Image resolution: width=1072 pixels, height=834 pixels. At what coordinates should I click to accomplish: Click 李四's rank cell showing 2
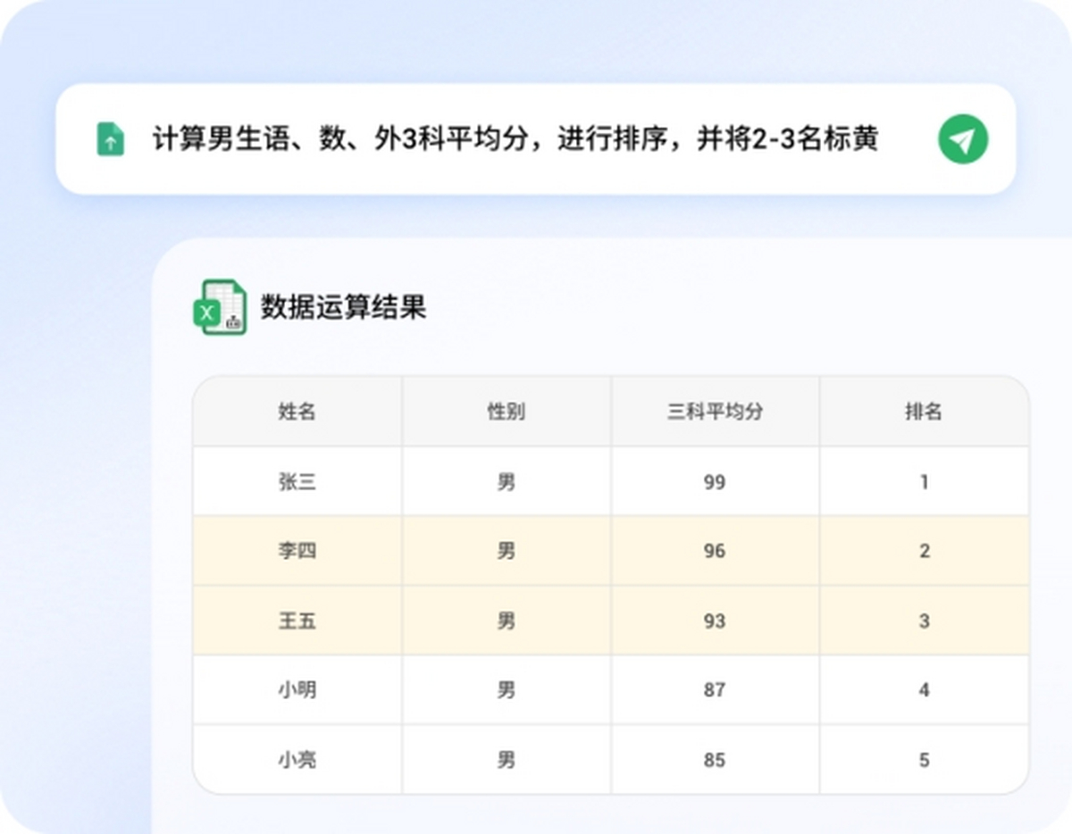[924, 551]
